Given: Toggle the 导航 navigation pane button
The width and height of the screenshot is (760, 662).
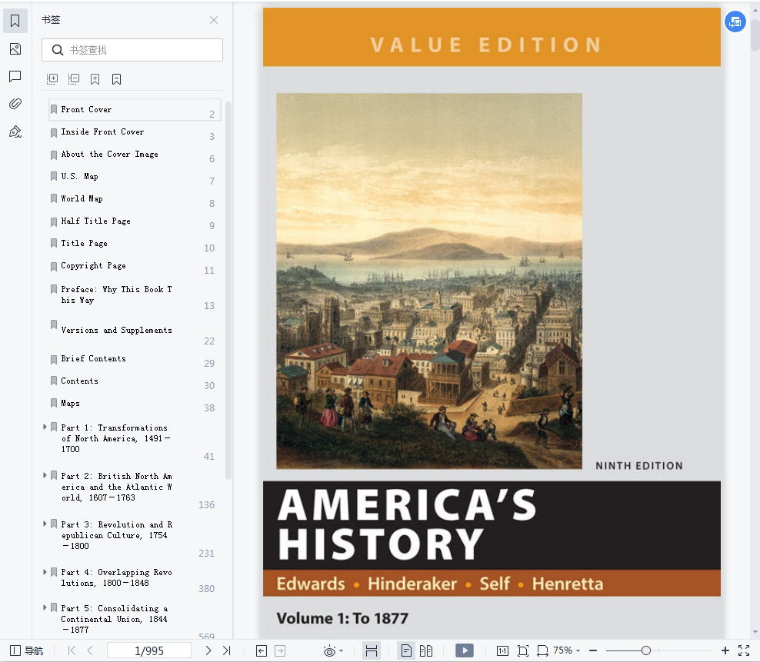Looking at the screenshot, I should pyautogui.click(x=27, y=650).
